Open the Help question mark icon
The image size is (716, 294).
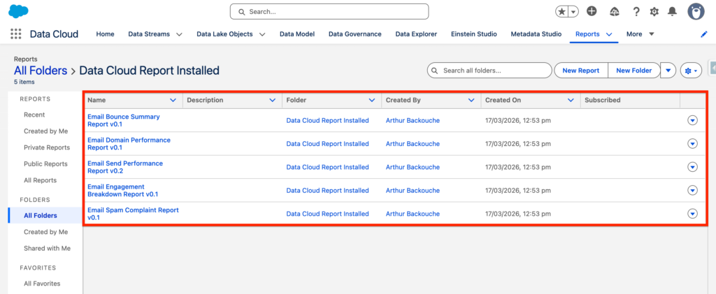(636, 12)
